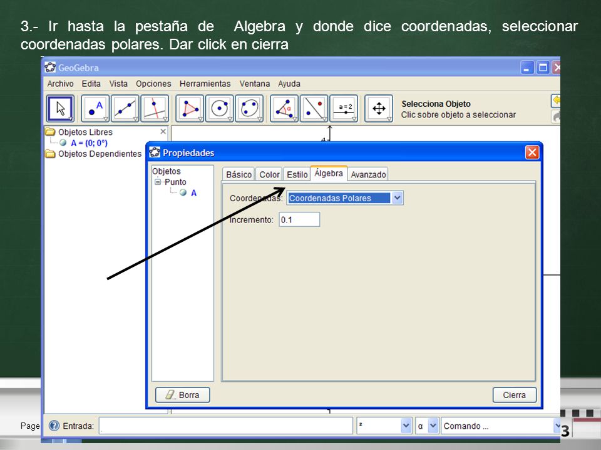Open the Ventana menu

[255, 83]
